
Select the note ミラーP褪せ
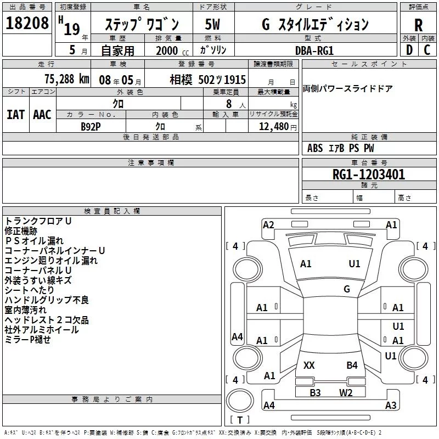click(28, 340)
